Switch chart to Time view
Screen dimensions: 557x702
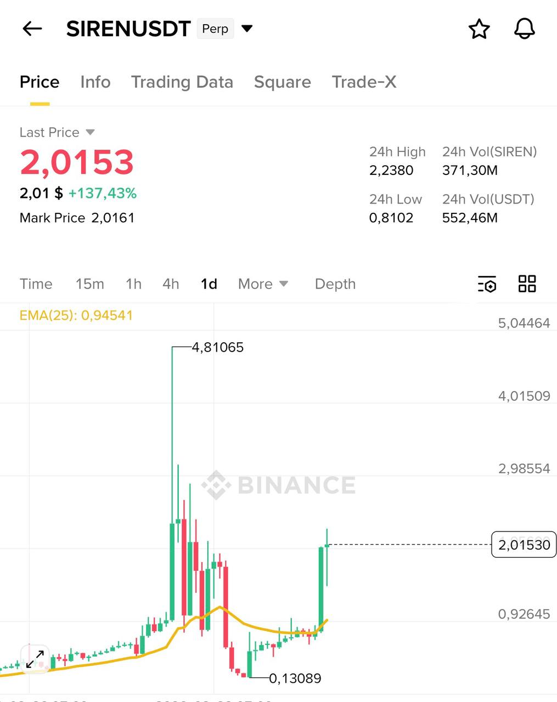tap(36, 284)
